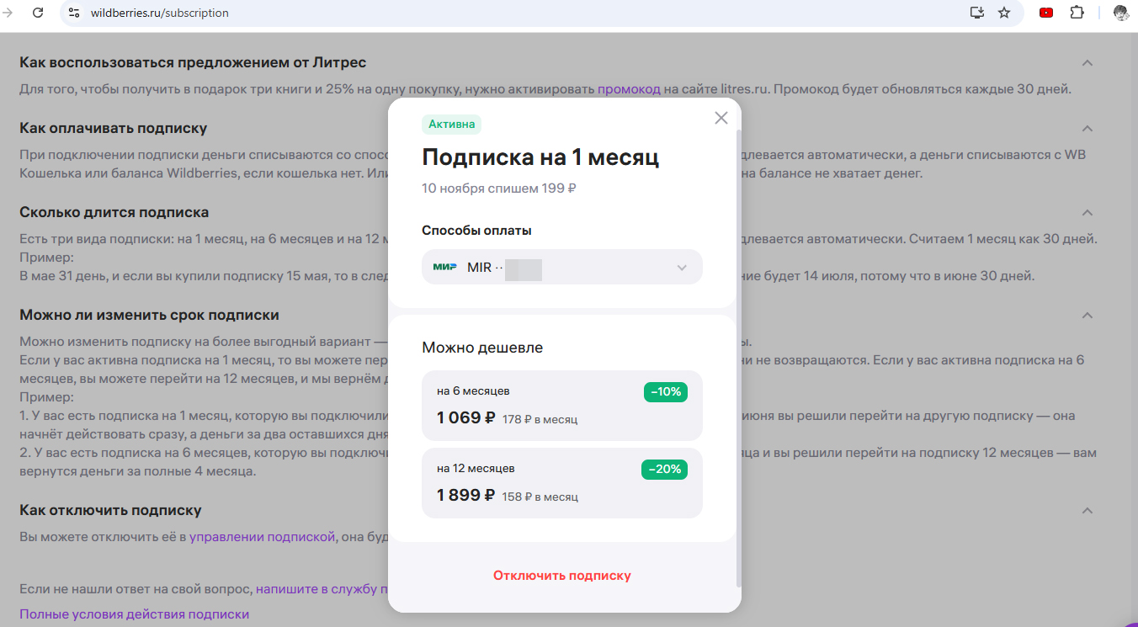Open the browser profile avatar
The height and width of the screenshot is (627, 1138).
1120,13
